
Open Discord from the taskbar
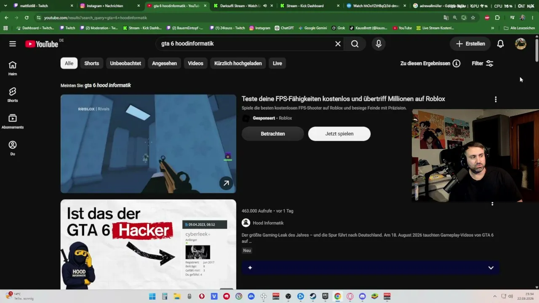[362, 296]
